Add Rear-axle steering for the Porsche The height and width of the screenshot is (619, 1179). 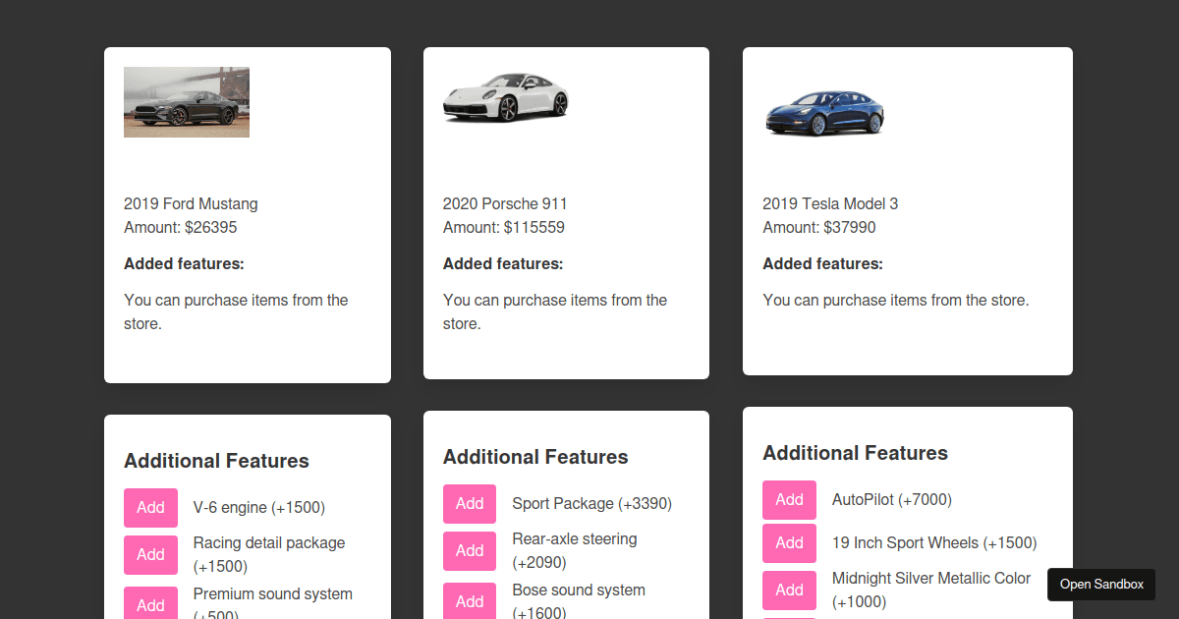[470, 550]
